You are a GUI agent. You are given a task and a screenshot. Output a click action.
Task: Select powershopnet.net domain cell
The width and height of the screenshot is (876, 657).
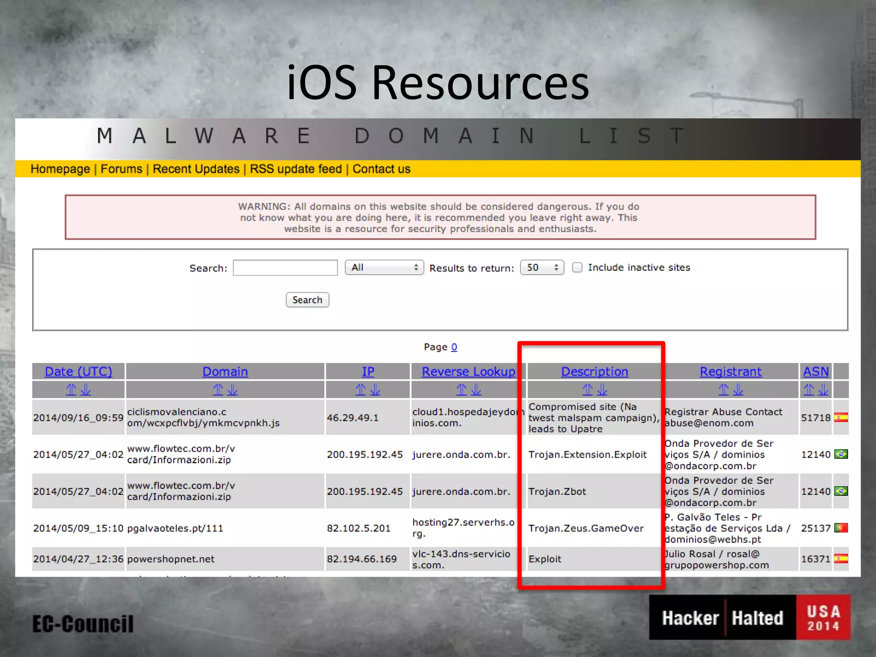[225, 559]
